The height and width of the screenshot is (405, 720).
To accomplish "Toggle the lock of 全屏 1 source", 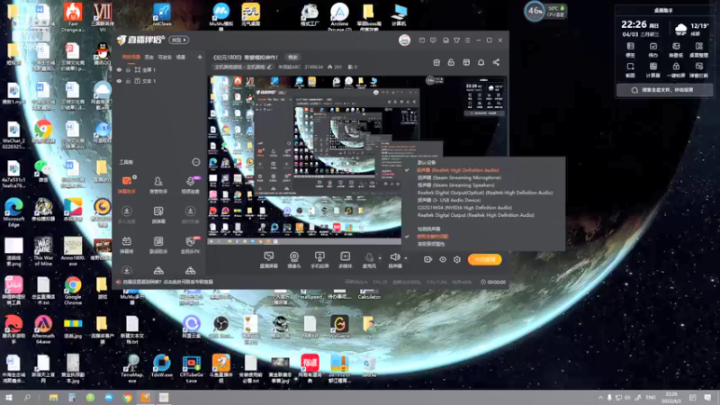I will pyautogui.click(x=128, y=70).
